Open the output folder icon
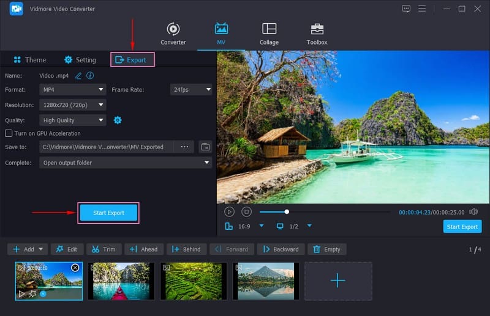Image resolution: width=490 pixels, height=316 pixels. click(x=205, y=147)
